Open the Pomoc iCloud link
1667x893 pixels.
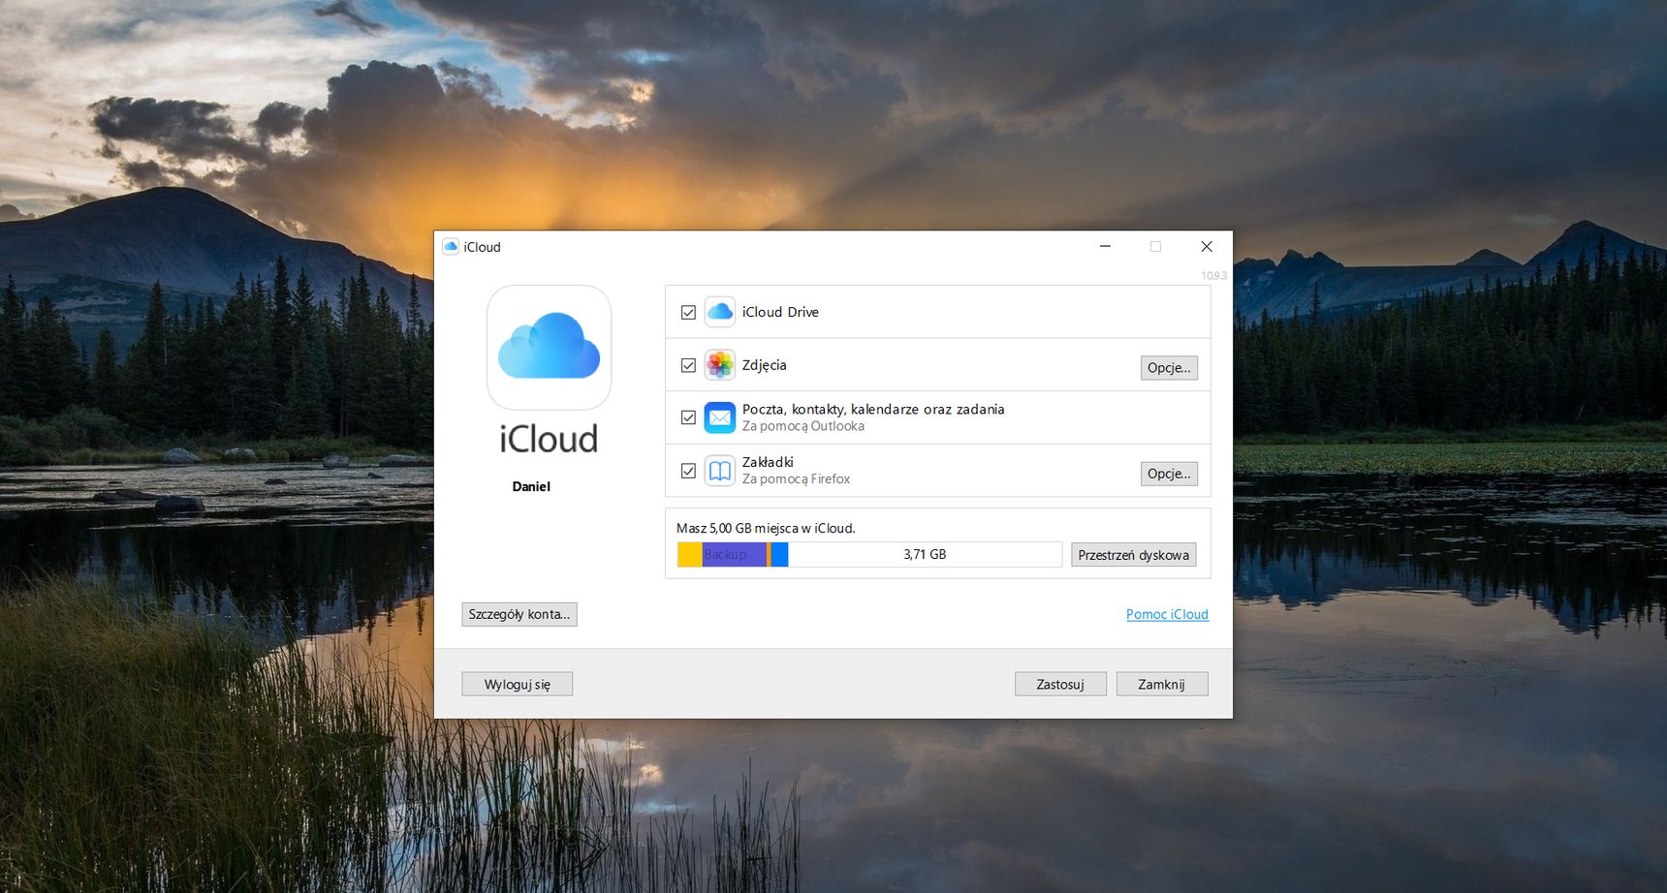1167,614
